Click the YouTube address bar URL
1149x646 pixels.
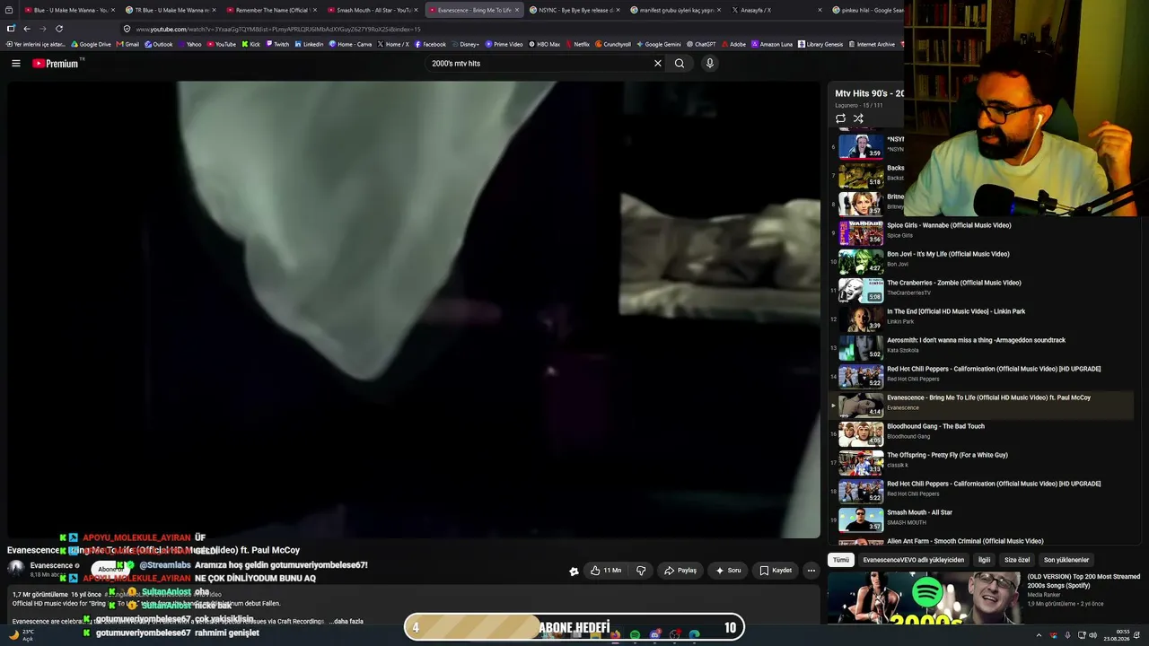278,29
